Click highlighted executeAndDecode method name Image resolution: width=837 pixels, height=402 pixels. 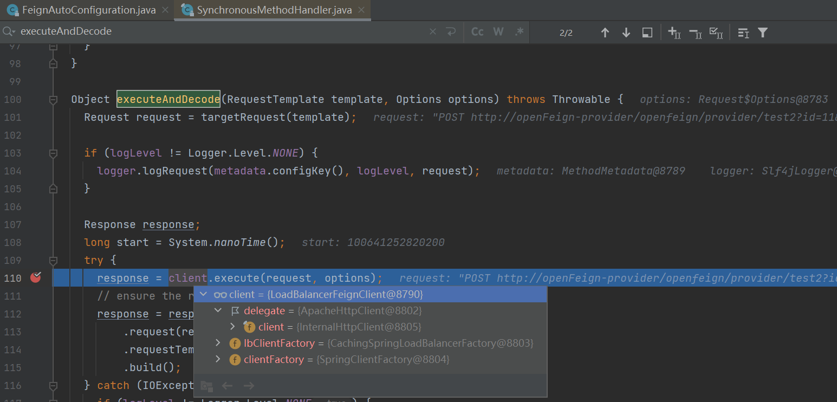pos(168,99)
